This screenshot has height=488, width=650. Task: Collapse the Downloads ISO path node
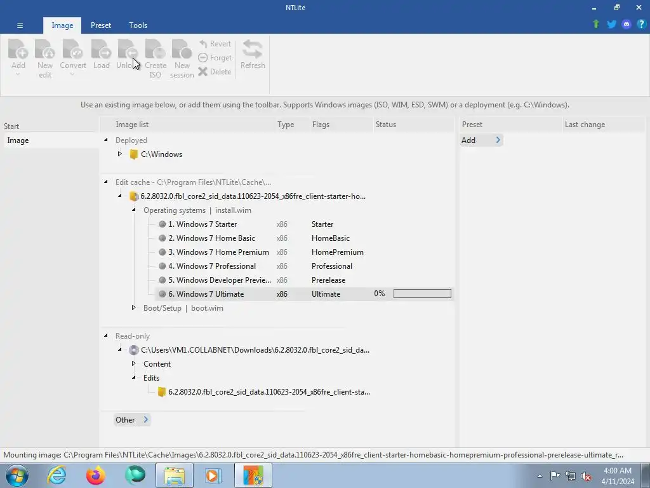[120, 349]
